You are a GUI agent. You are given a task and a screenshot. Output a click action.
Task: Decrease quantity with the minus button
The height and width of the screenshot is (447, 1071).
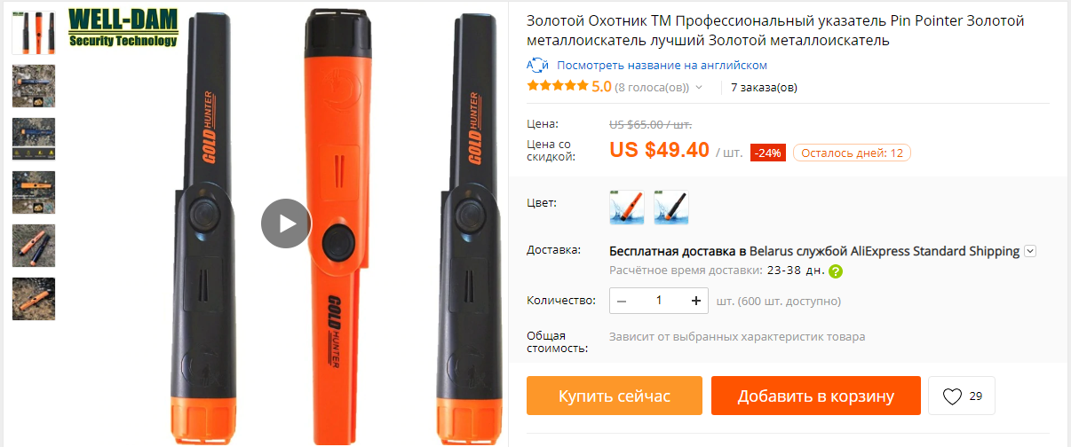pos(622,301)
